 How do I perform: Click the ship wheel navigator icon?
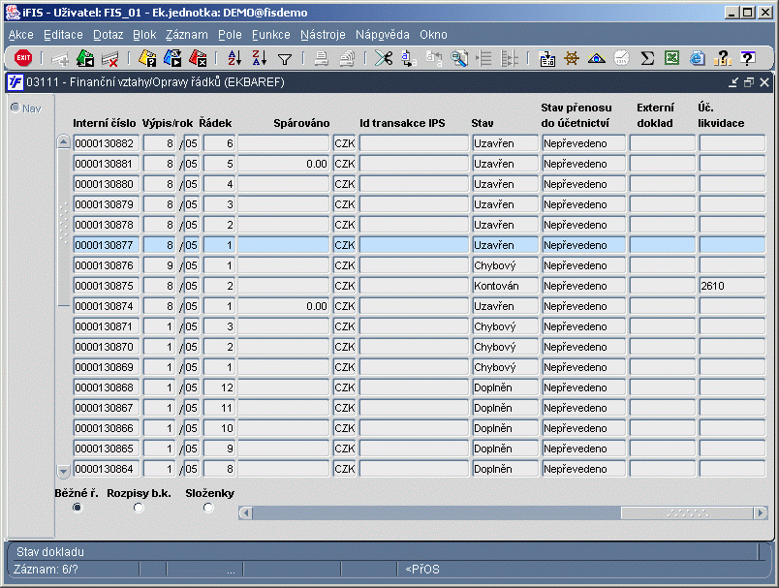(x=572, y=58)
